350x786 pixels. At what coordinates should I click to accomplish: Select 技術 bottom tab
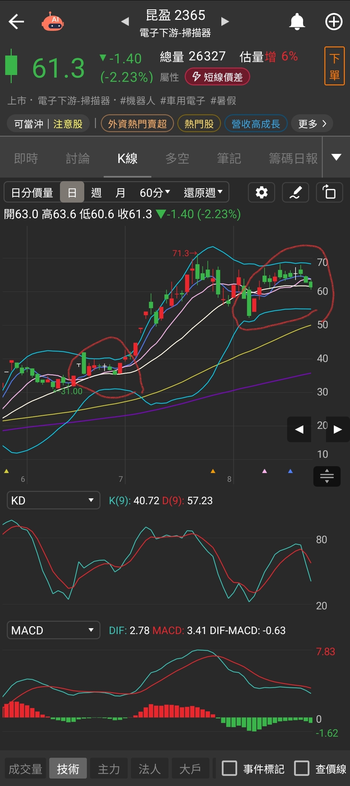click(68, 768)
